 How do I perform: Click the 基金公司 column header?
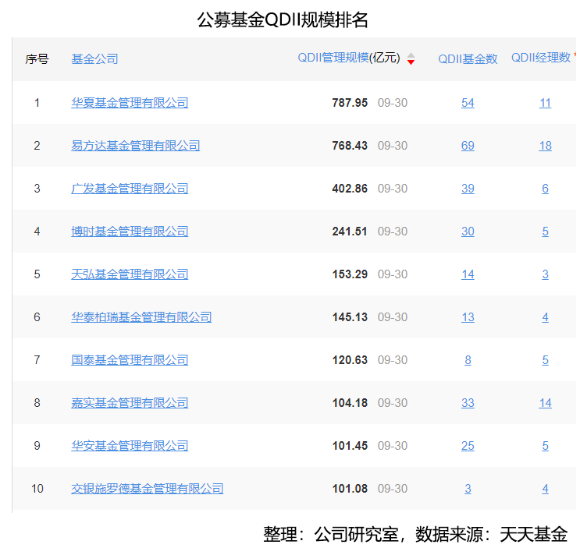point(94,59)
